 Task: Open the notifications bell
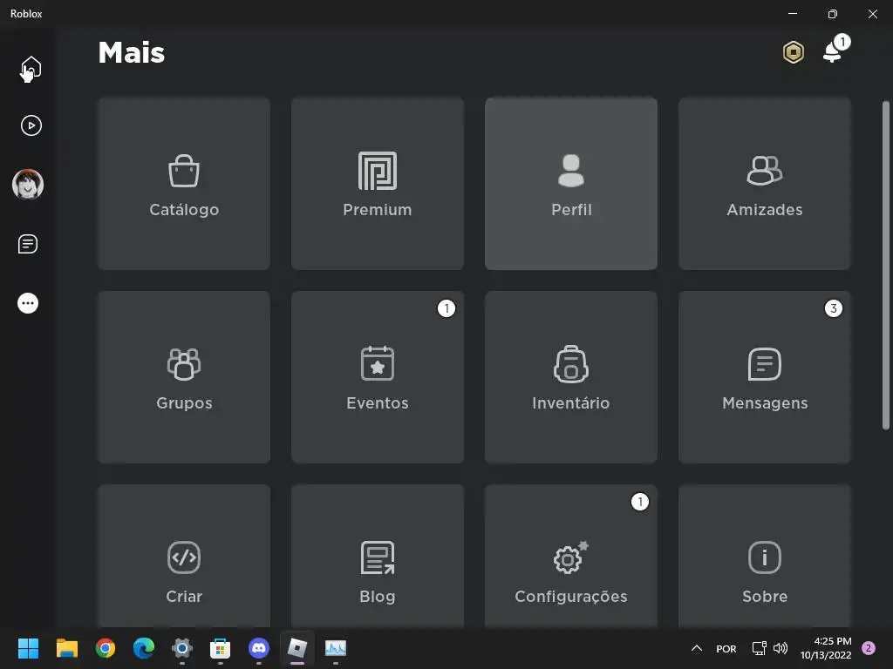pyautogui.click(x=833, y=51)
